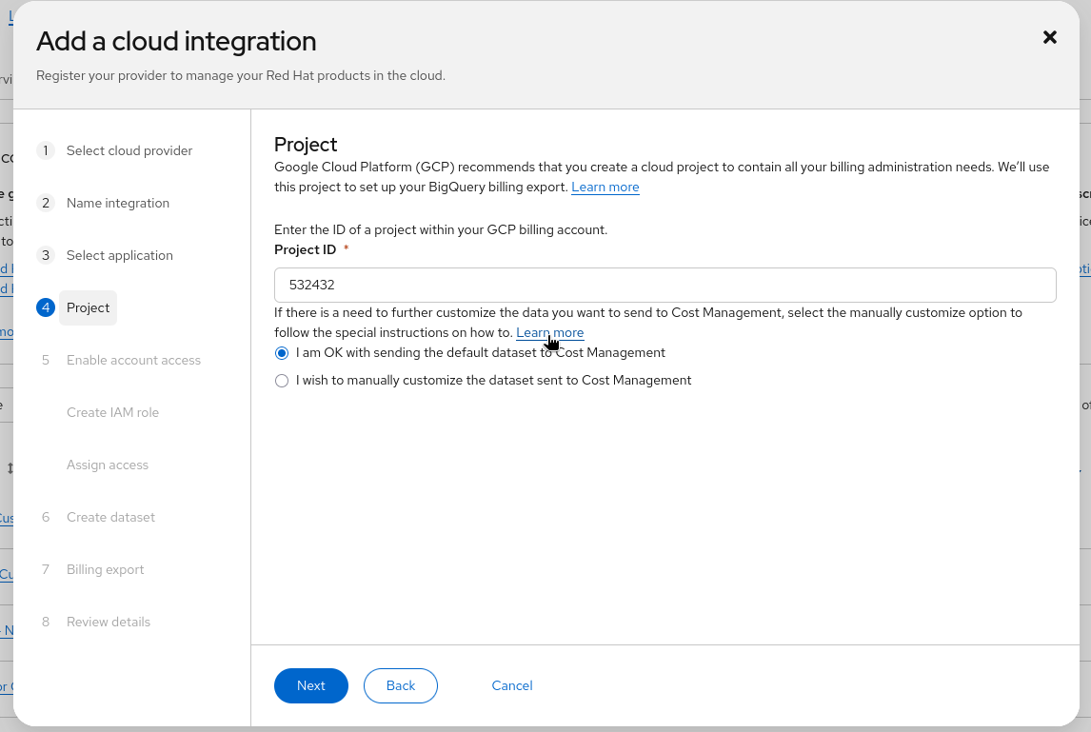Viewport: 1091px width, 732px height.
Task: Click the step 4 number badge
Action: pyautogui.click(x=46, y=307)
